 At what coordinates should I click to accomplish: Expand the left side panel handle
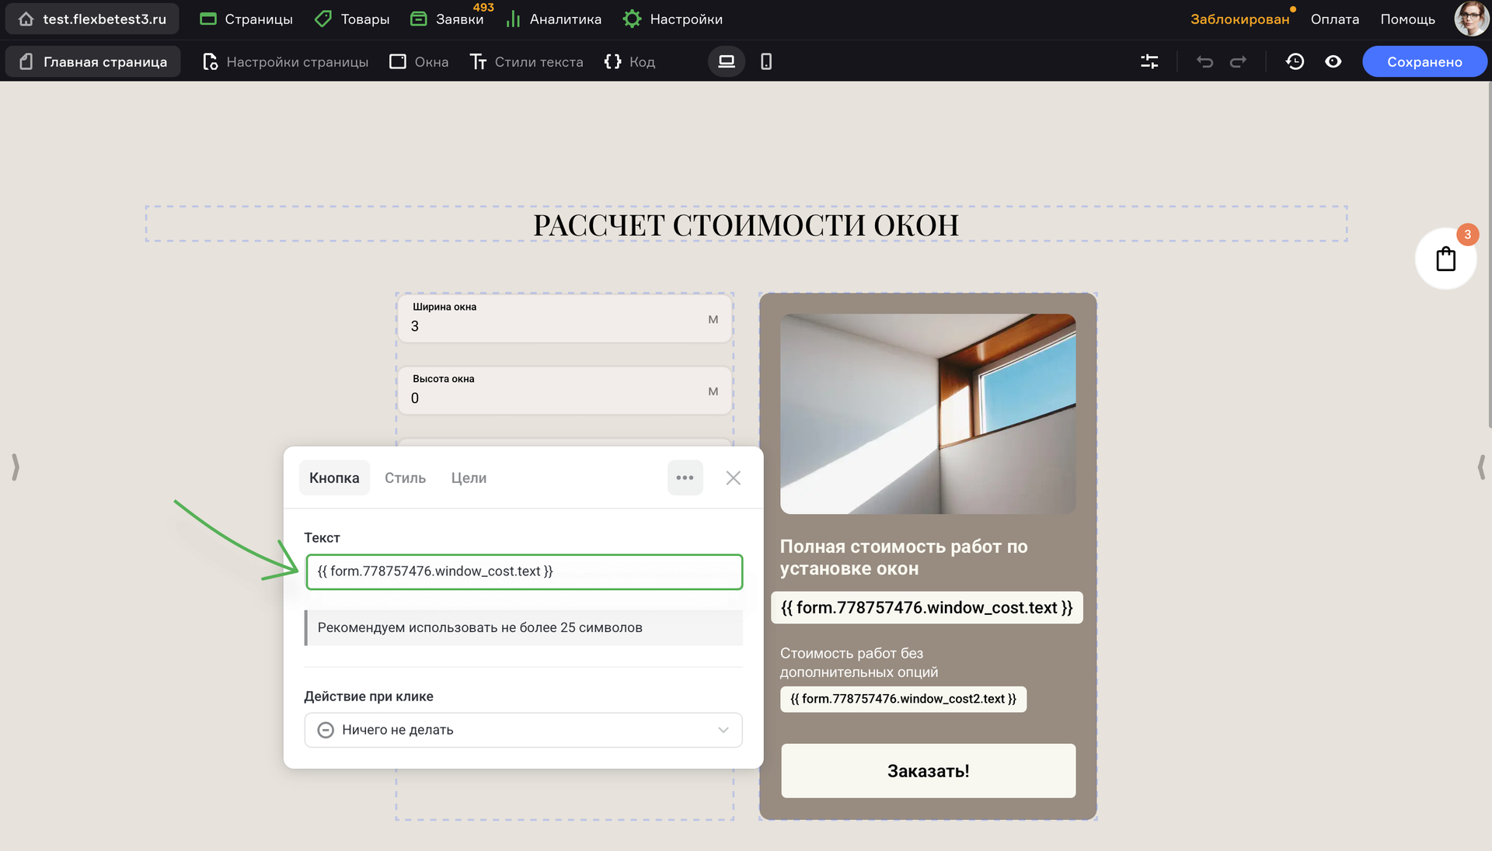pos(16,467)
